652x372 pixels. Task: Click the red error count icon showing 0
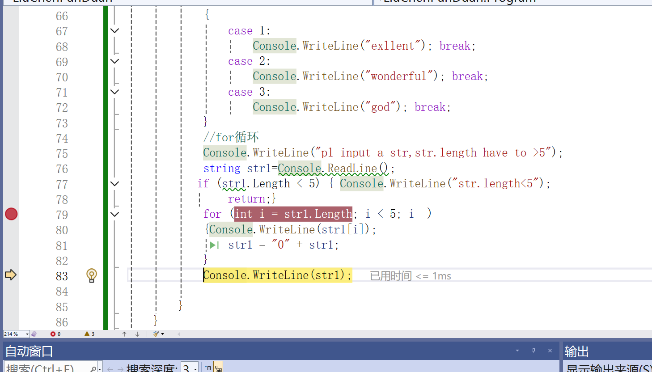tap(53, 334)
